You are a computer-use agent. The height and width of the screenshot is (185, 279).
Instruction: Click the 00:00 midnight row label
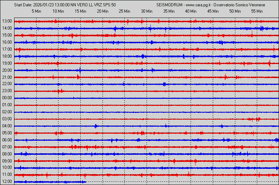(x=7, y=98)
